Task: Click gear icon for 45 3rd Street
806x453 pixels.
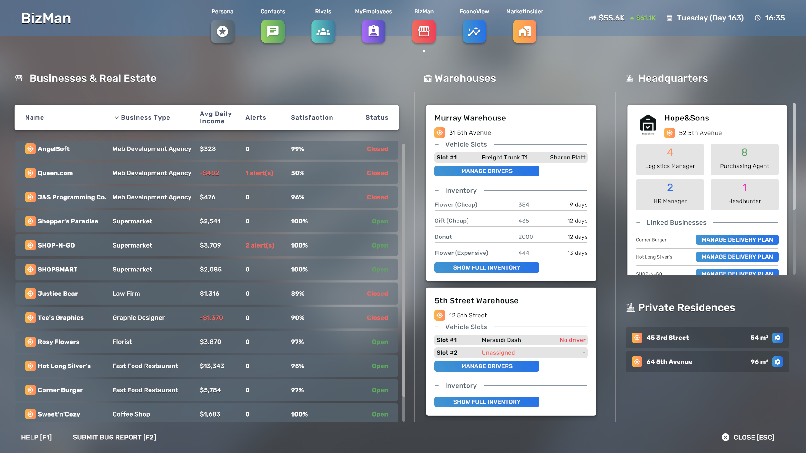Action: point(778,338)
